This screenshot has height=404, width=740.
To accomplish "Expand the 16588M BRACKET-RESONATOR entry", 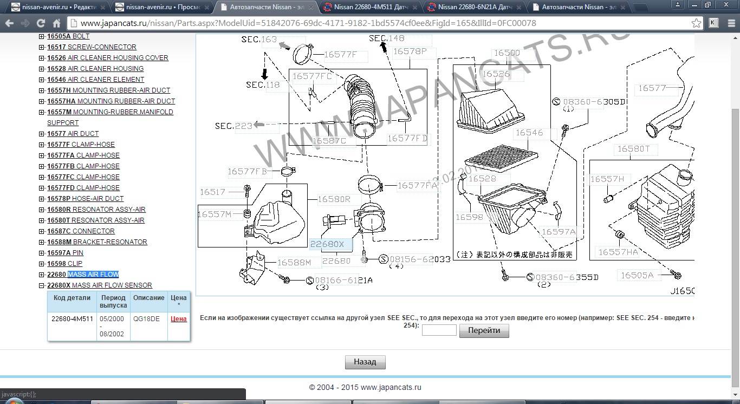I will tap(42, 242).
